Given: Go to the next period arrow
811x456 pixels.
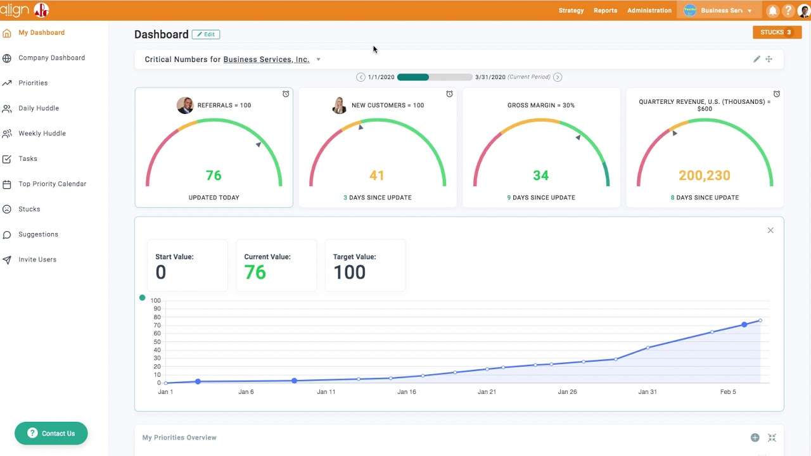Looking at the screenshot, I should [x=558, y=77].
